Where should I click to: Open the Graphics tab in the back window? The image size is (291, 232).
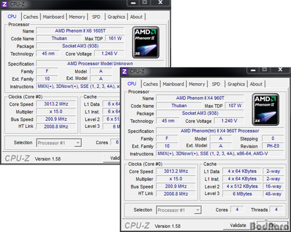pyautogui.click(x=116, y=17)
